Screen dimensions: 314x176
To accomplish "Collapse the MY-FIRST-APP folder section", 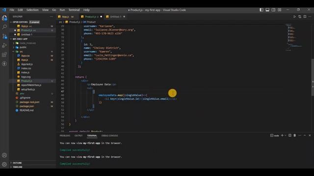I will pyautogui.click(x=20, y=39).
